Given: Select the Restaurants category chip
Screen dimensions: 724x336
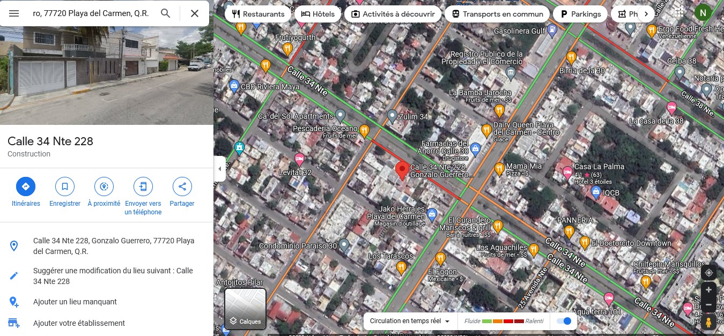Looking at the screenshot, I should pos(258,14).
